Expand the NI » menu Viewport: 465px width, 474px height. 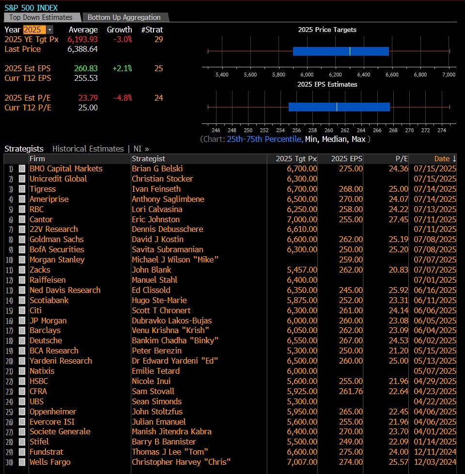pyautogui.click(x=141, y=149)
